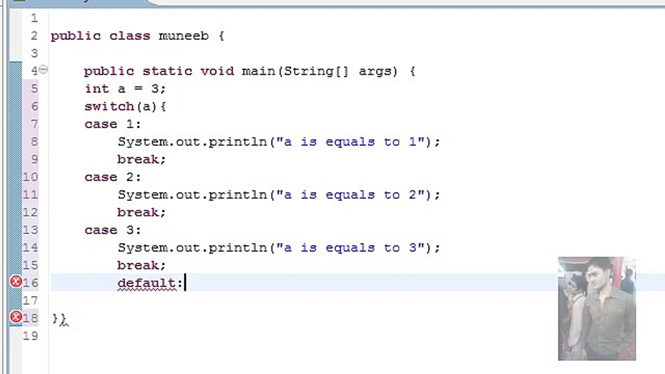The image size is (665, 374).
Task: Click the left vertical scrollbar edge
Action: click(x=5, y=187)
